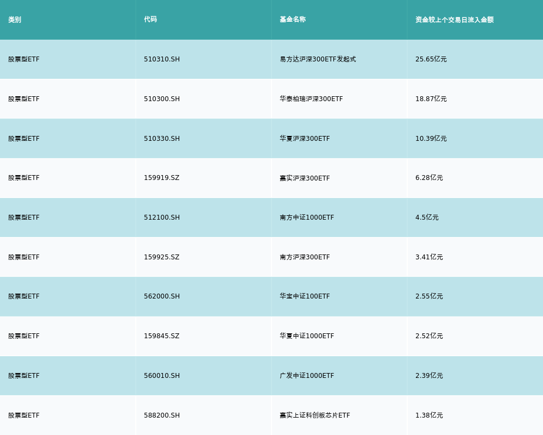Click inflow amount 2.52亿元

coord(429,336)
